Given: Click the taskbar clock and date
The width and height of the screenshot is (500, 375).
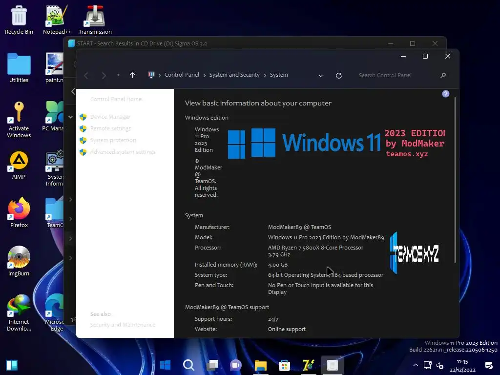Looking at the screenshot, I should pos(462,365).
